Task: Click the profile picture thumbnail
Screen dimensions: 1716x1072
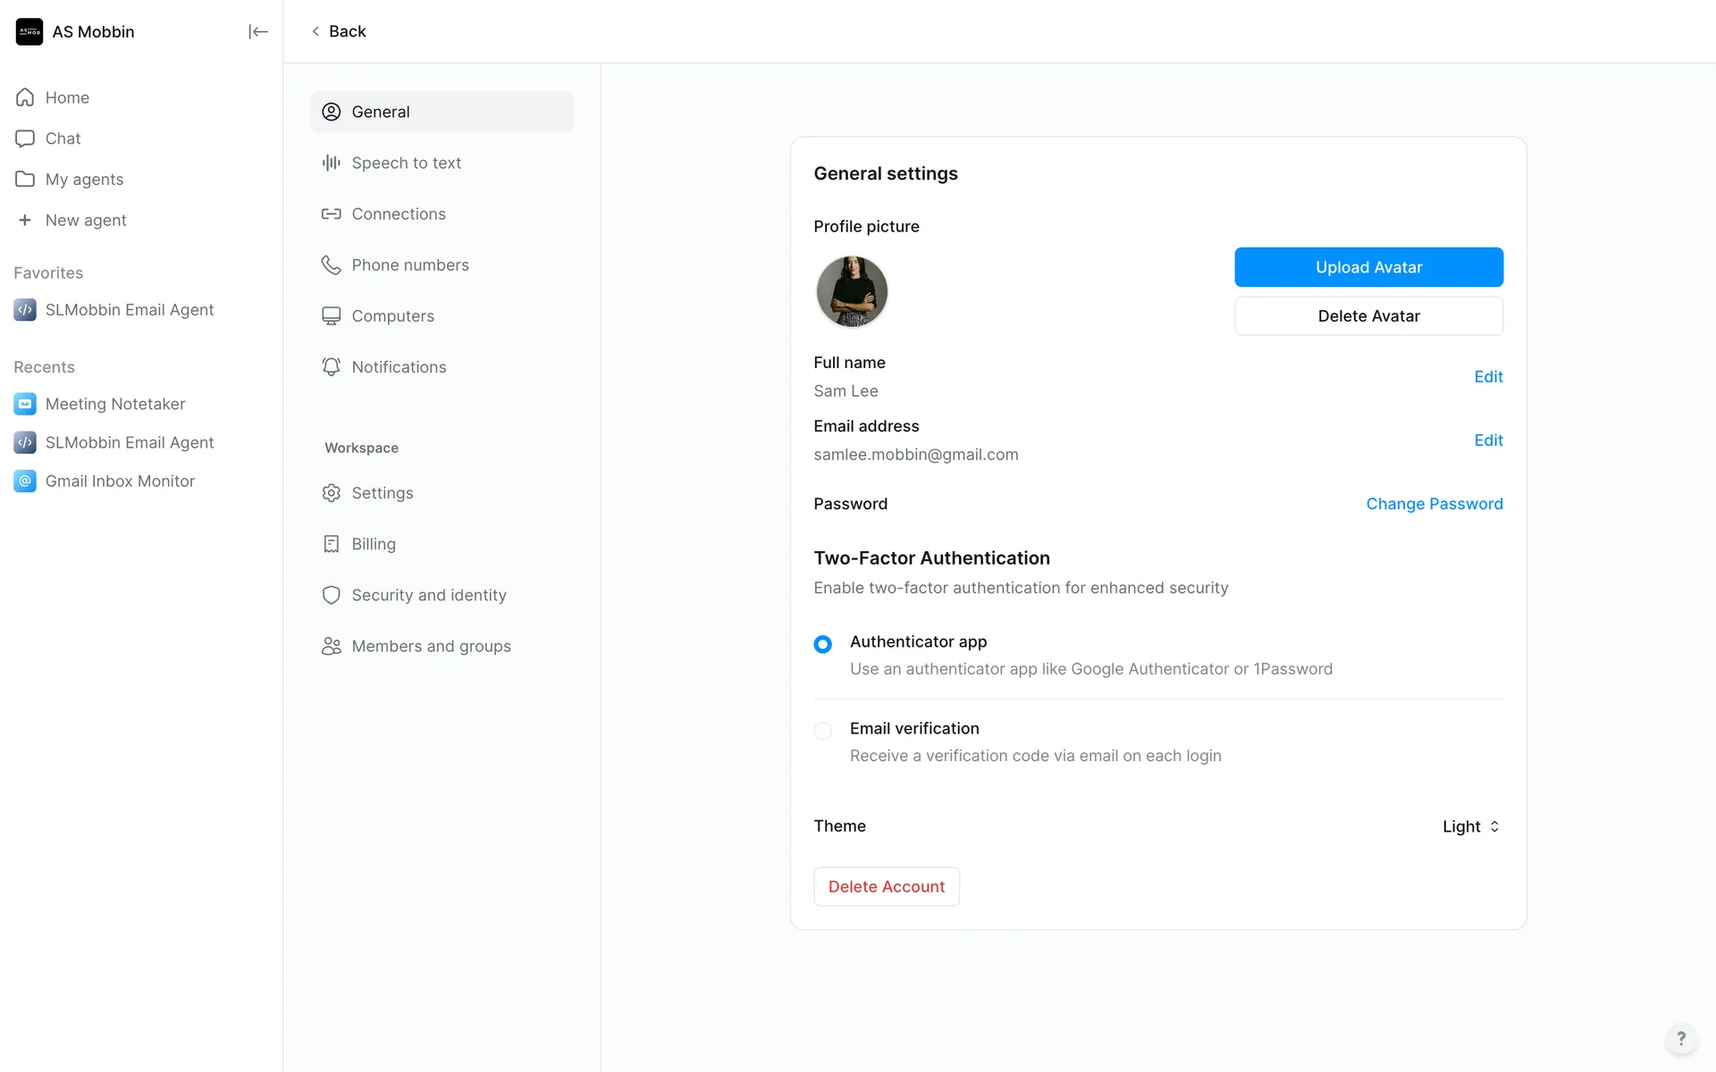Action: (852, 291)
